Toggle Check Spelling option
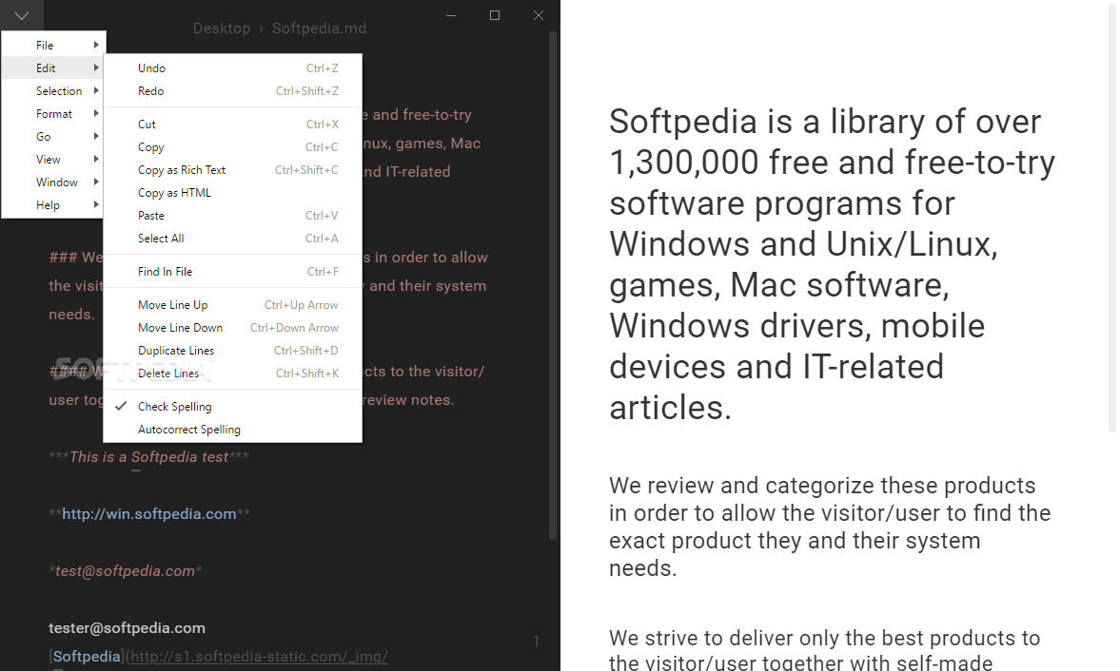Image resolution: width=1120 pixels, height=671 pixels. tap(233, 407)
